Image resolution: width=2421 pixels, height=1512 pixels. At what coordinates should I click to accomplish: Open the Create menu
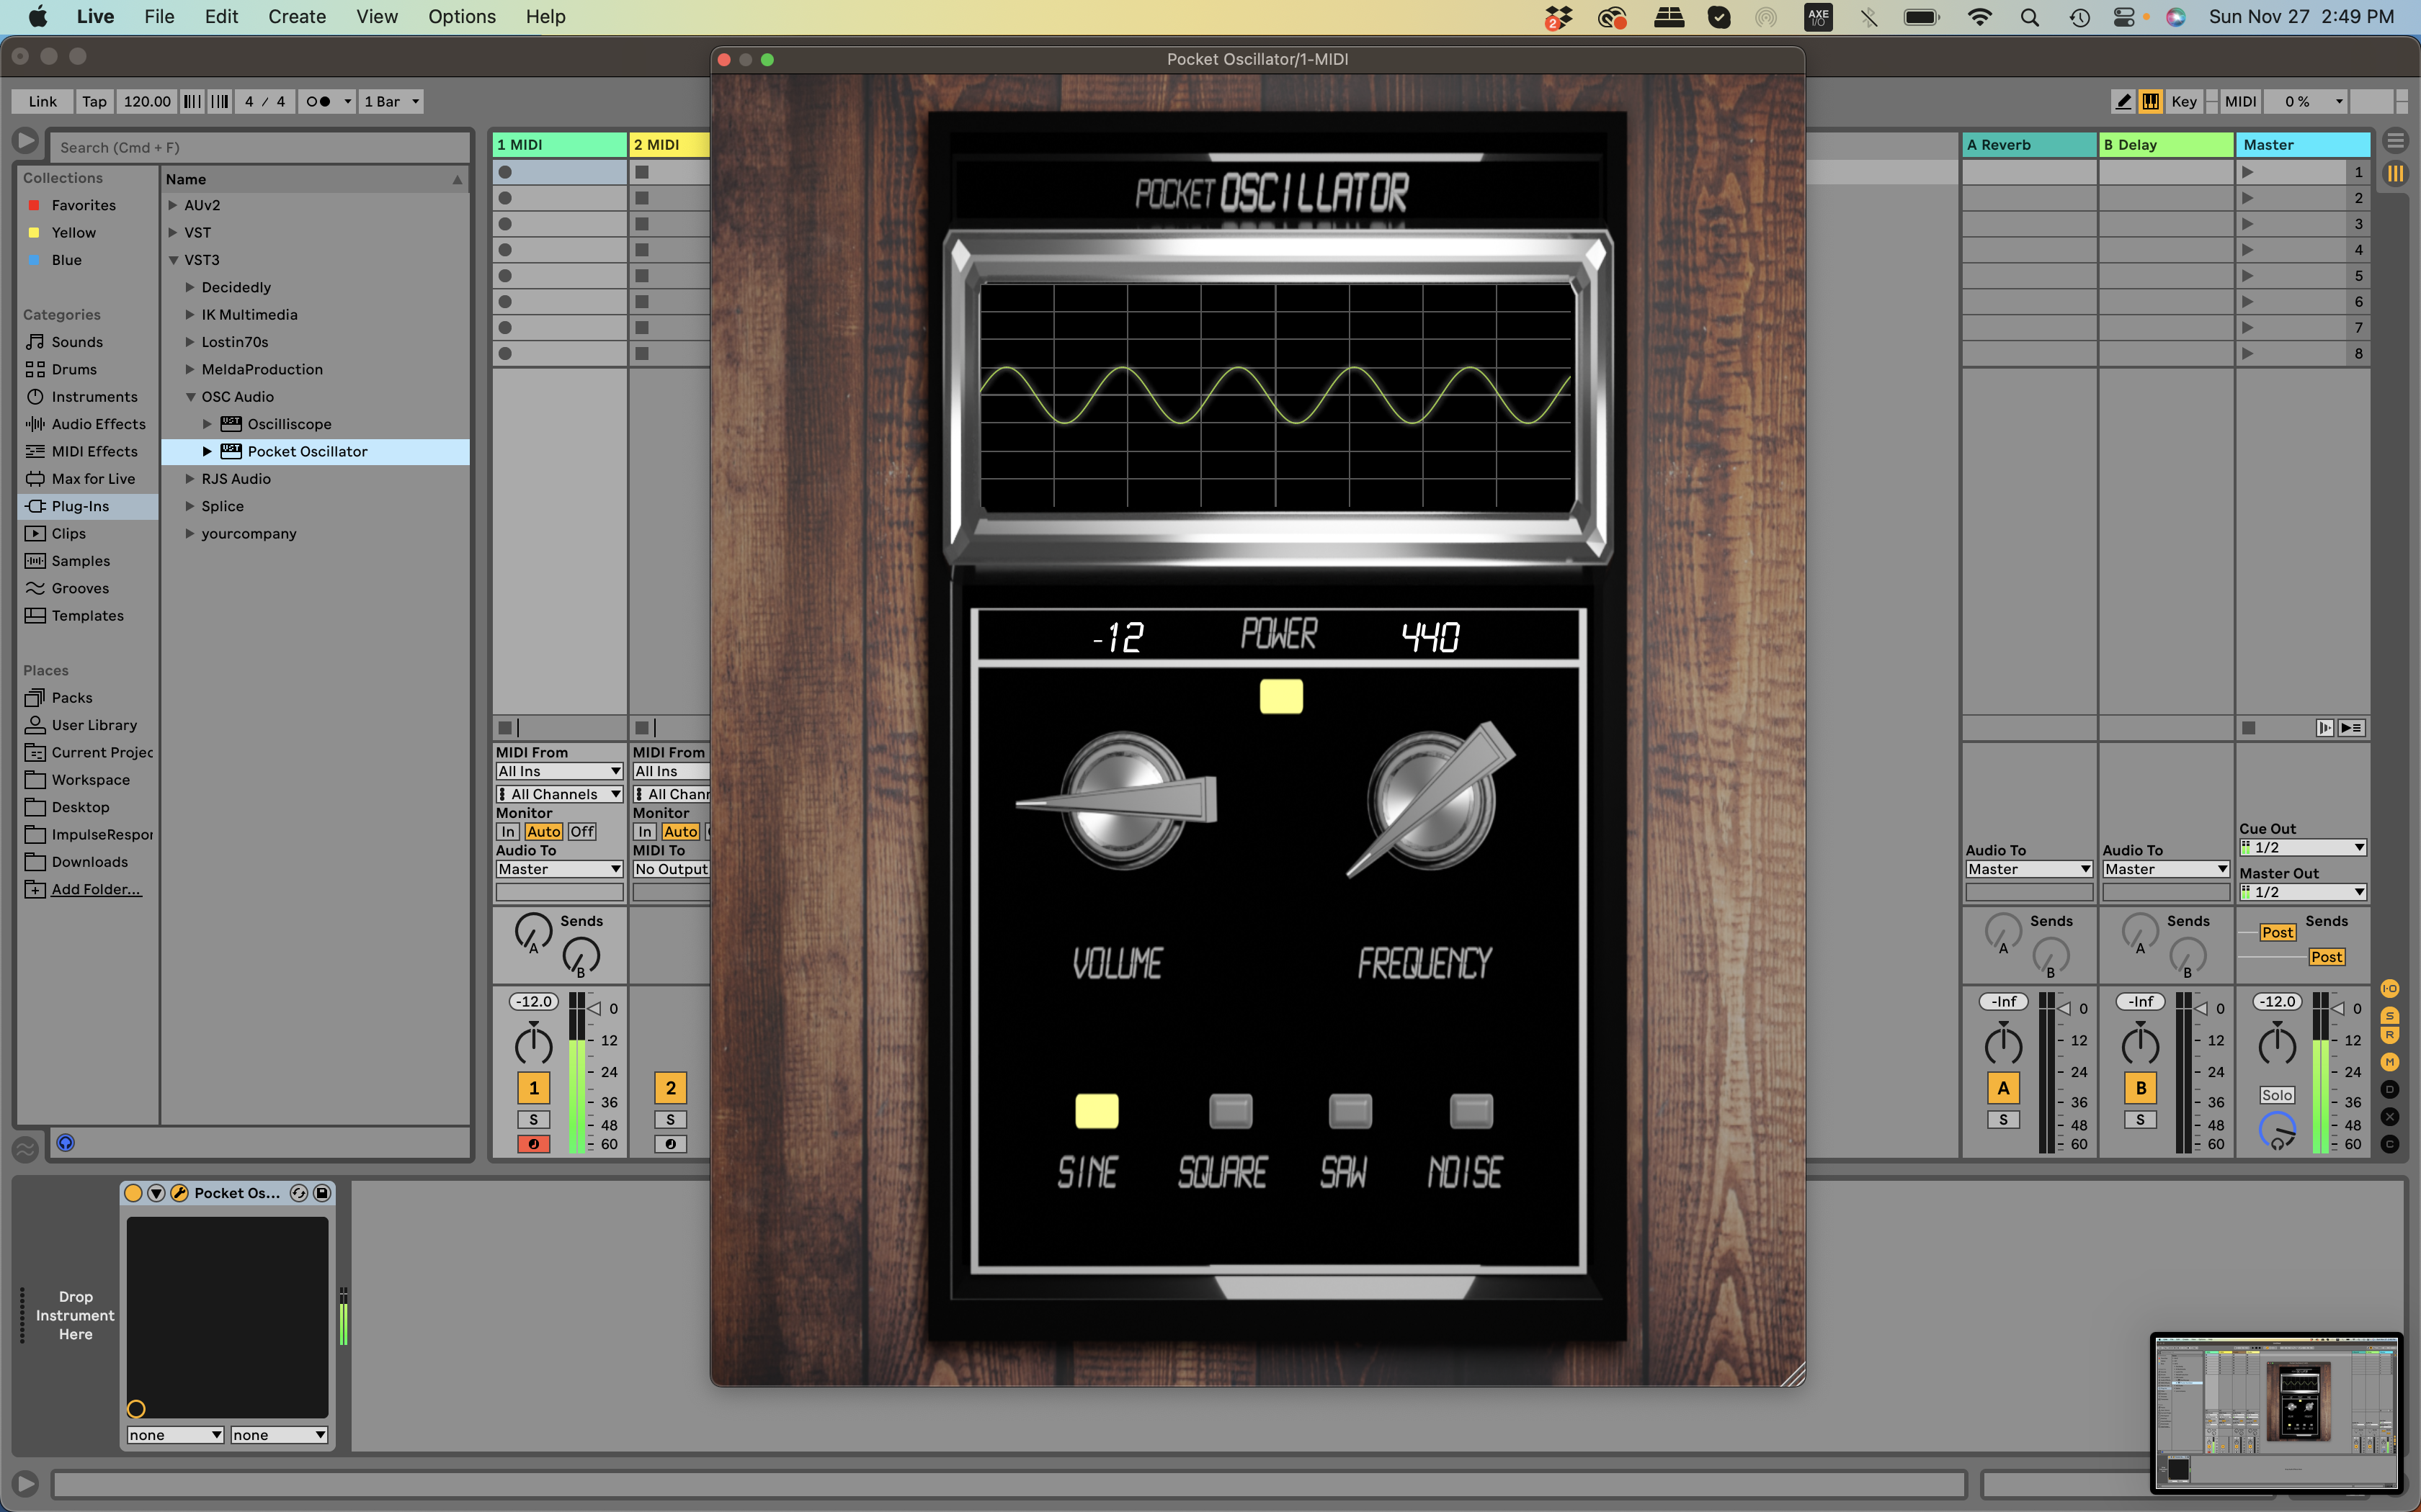(297, 16)
